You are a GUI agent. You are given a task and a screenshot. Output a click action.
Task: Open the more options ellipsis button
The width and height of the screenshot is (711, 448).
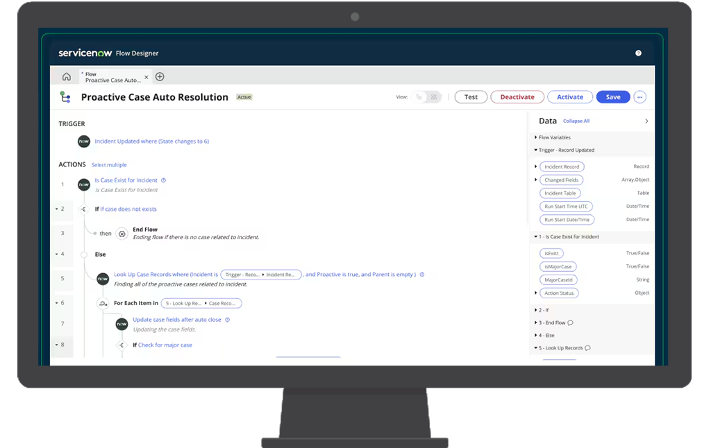point(639,97)
